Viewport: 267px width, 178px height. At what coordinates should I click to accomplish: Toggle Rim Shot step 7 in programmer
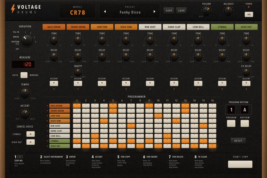(131, 126)
